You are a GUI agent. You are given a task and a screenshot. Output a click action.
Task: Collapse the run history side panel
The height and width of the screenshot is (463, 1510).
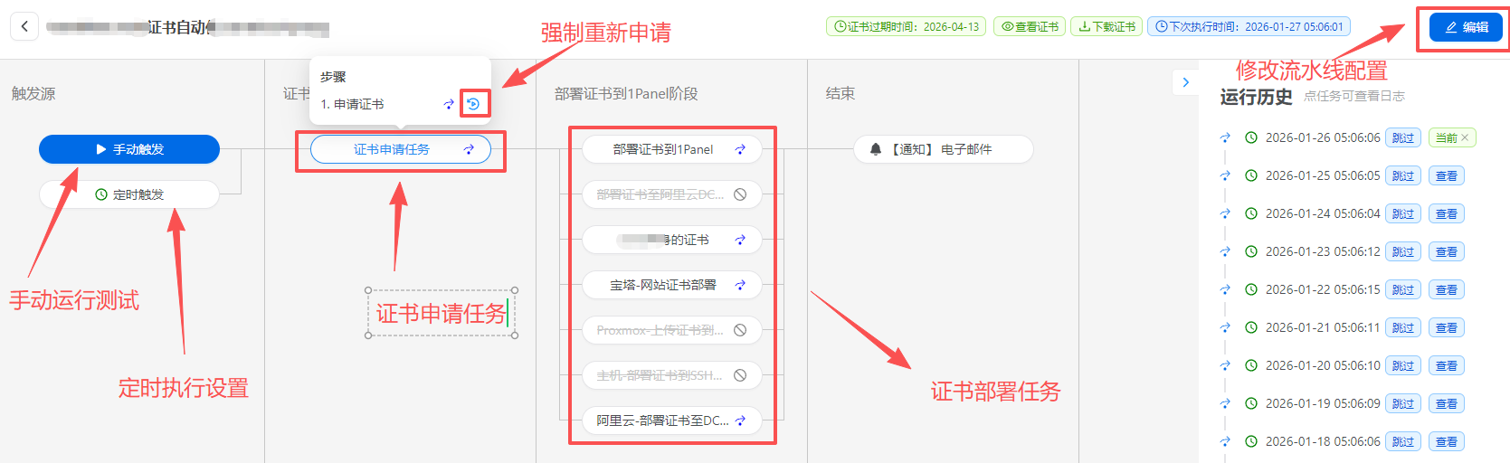point(1185,82)
